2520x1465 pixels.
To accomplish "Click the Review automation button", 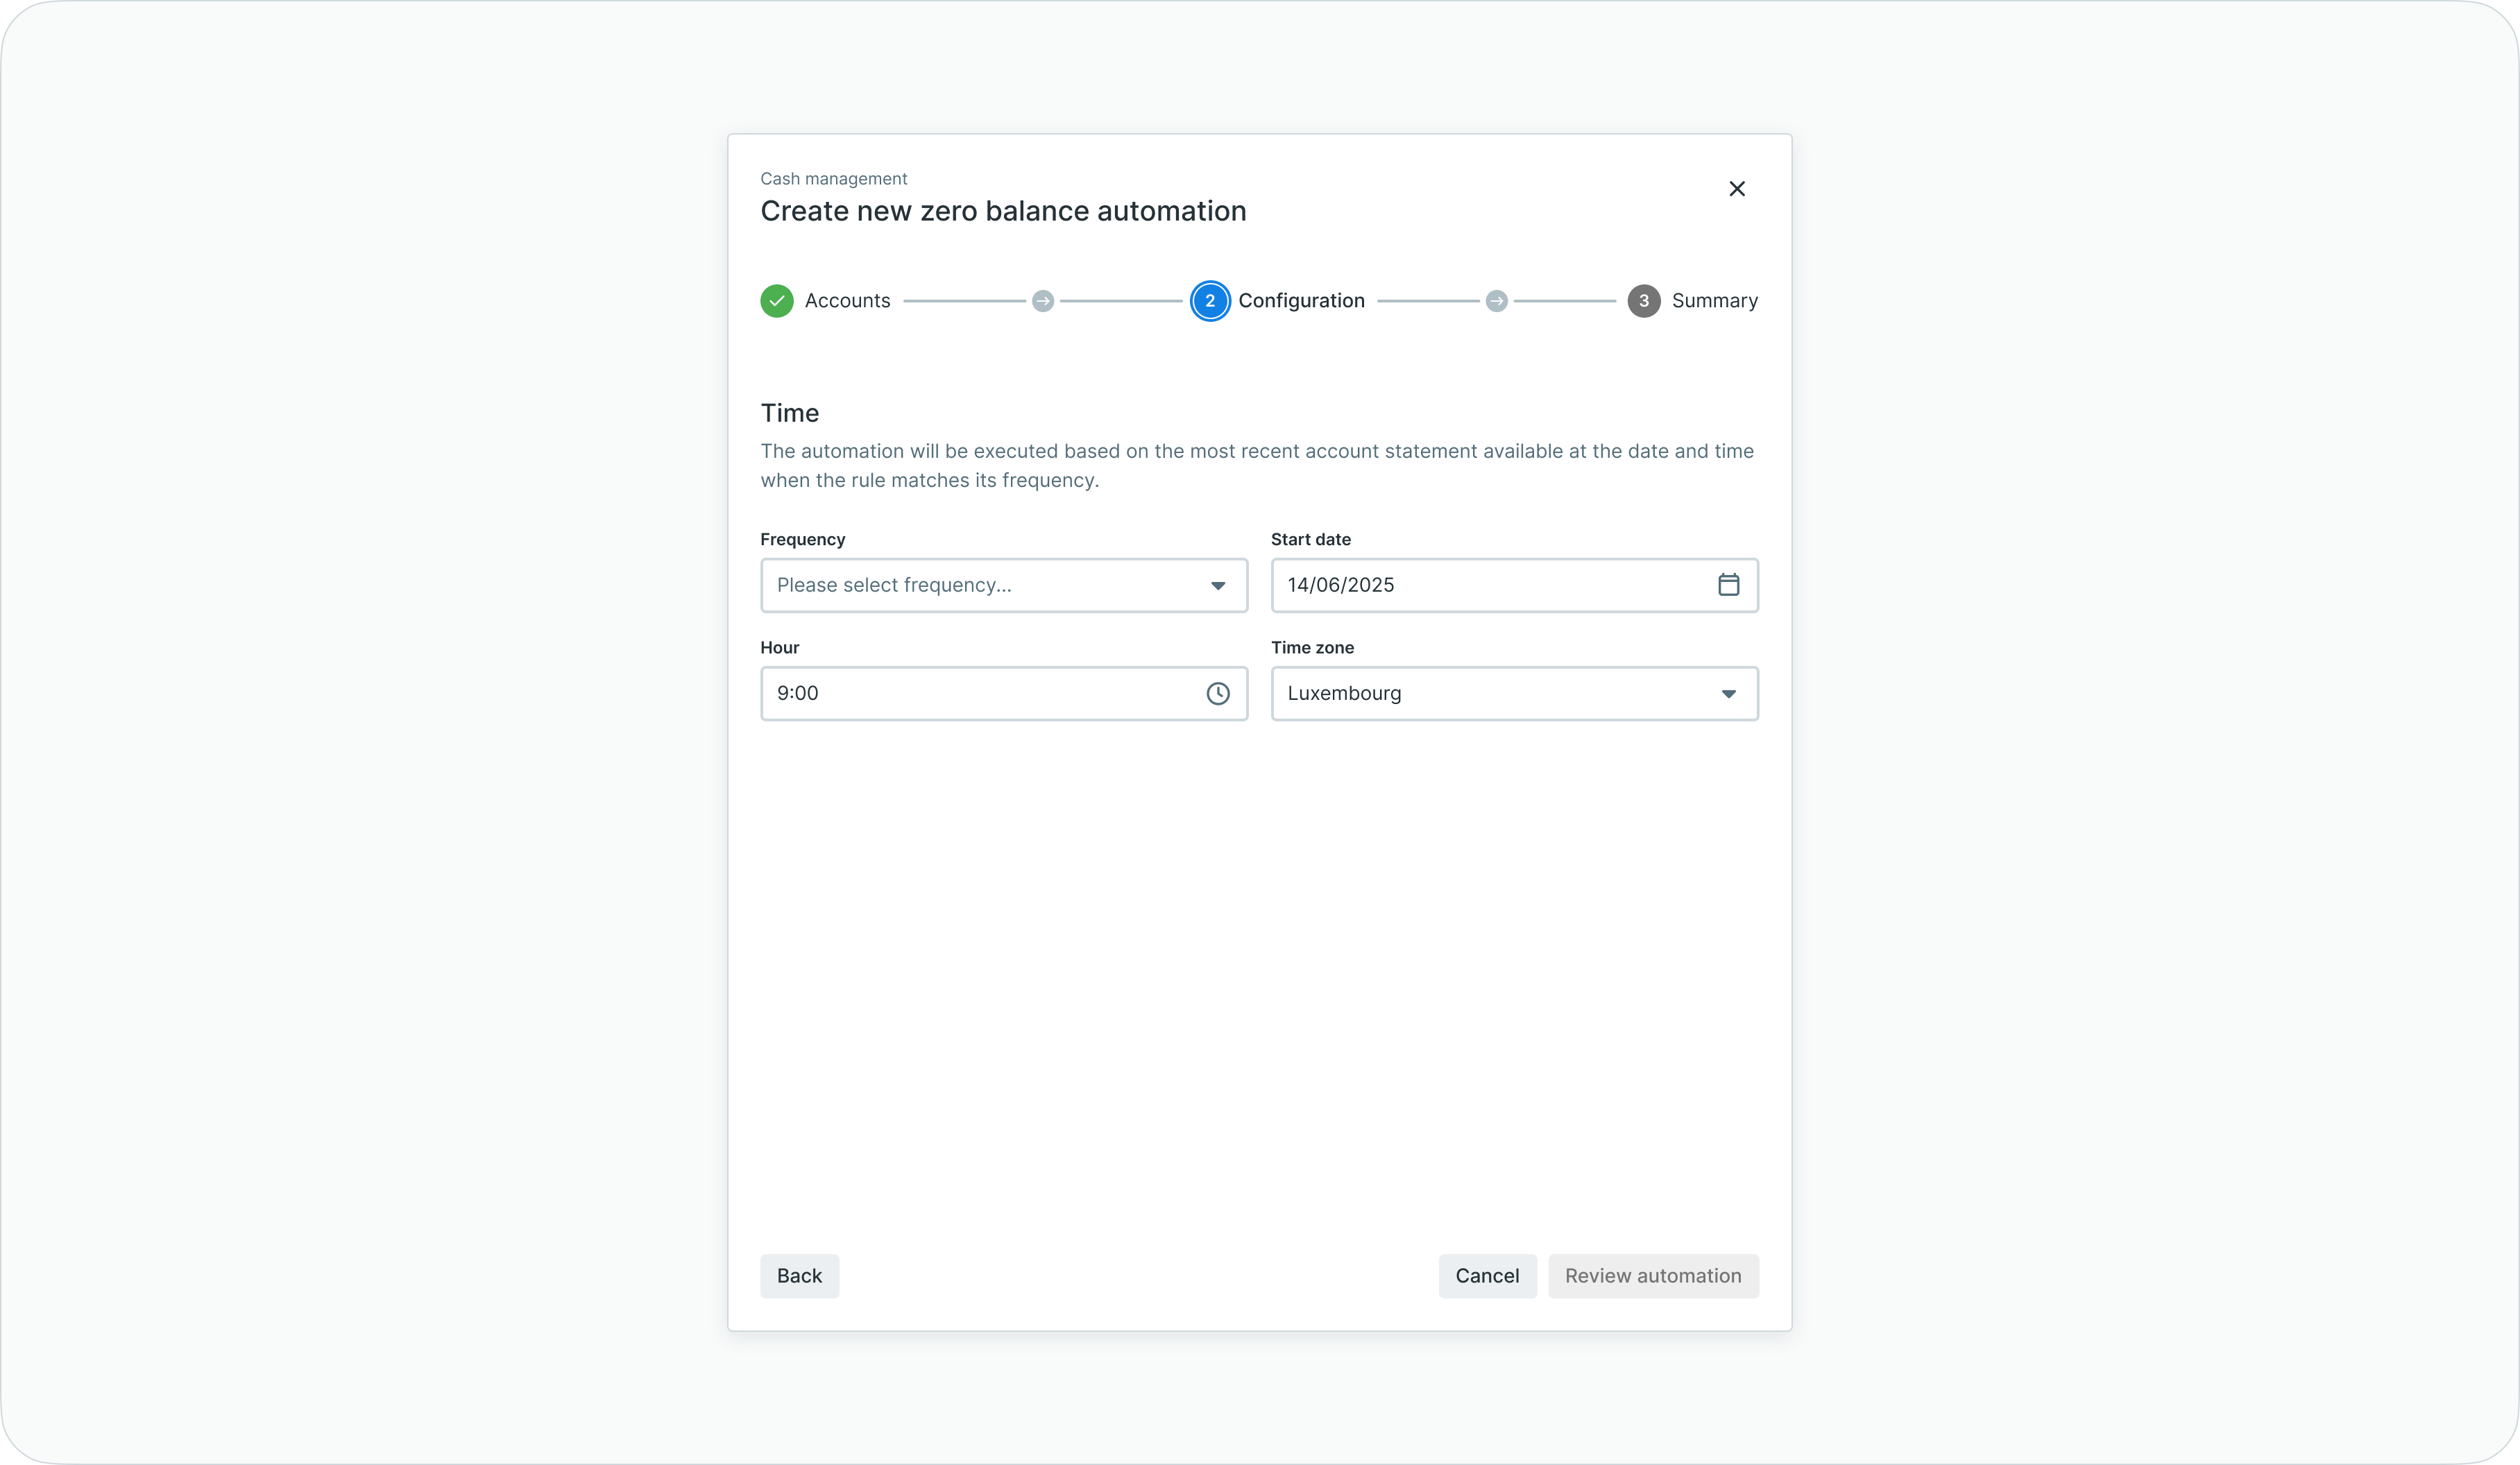I will pos(1652,1276).
